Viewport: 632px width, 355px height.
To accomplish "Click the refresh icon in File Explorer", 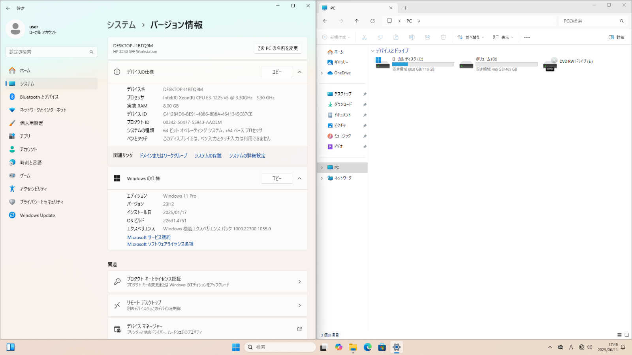I will click(372, 21).
